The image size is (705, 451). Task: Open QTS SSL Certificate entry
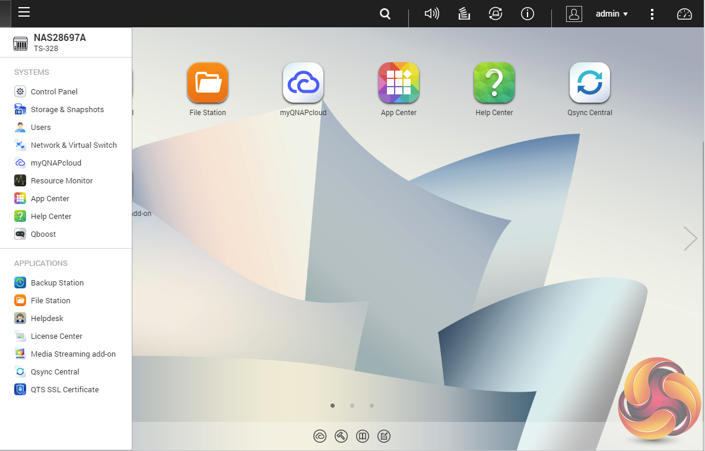click(x=66, y=389)
